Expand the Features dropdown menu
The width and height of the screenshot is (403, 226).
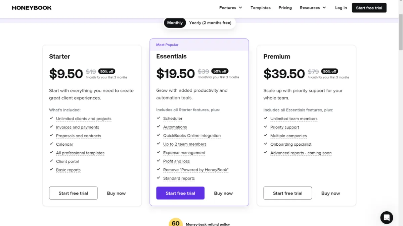pyautogui.click(x=230, y=8)
